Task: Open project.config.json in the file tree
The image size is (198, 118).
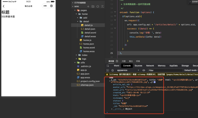Action: coord(90,81)
